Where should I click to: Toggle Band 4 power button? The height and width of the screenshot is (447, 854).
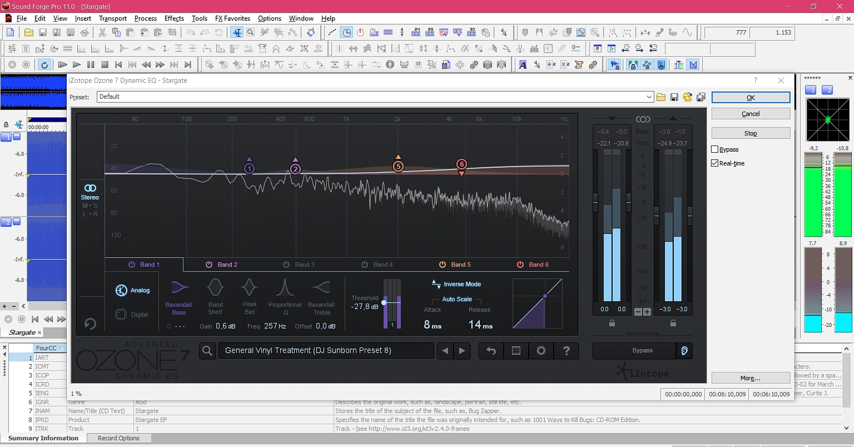[365, 265]
